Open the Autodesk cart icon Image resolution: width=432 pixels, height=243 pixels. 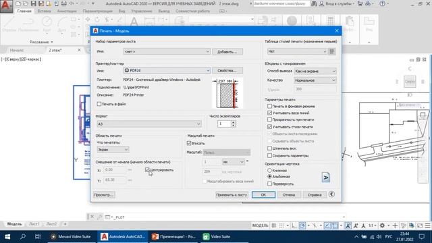tap(360, 3)
